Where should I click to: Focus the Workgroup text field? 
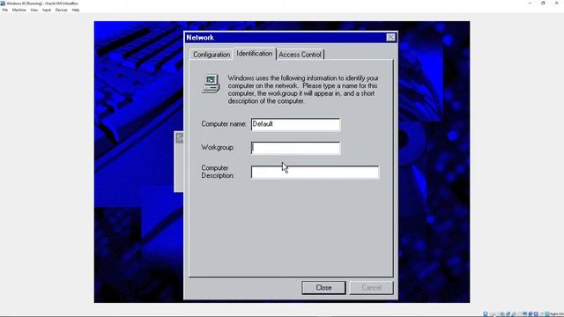[295, 148]
